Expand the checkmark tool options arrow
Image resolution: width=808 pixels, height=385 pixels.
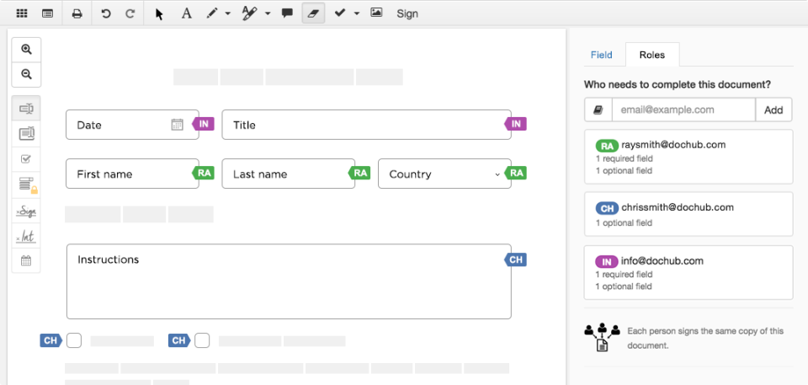(x=357, y=13)
